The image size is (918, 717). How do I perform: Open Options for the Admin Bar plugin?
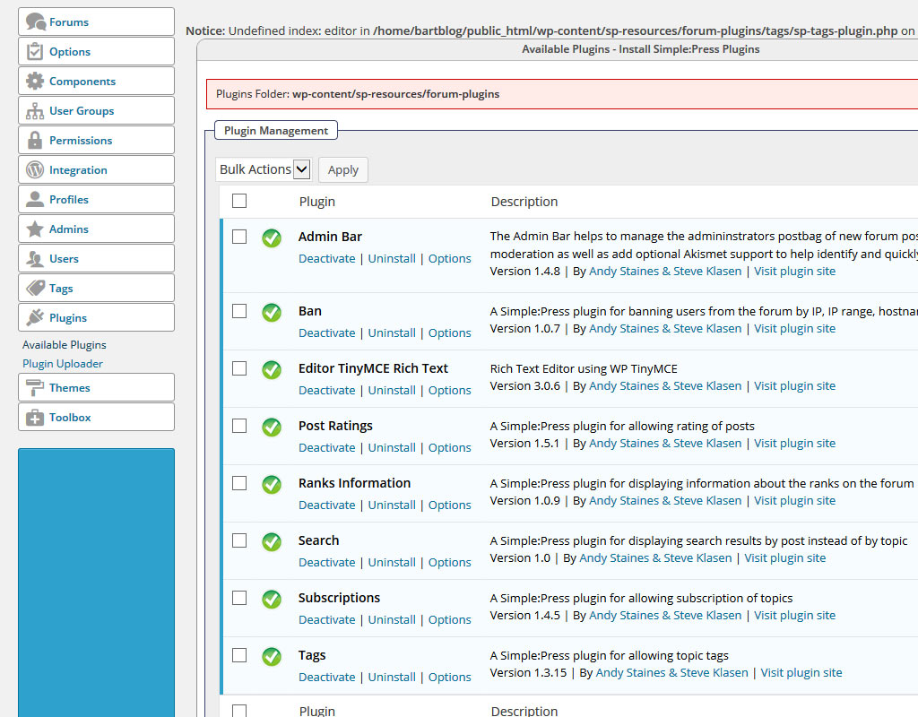click(x=450, y=258)
